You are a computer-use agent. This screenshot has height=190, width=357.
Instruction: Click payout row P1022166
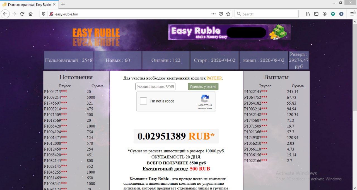coord(276,160)
